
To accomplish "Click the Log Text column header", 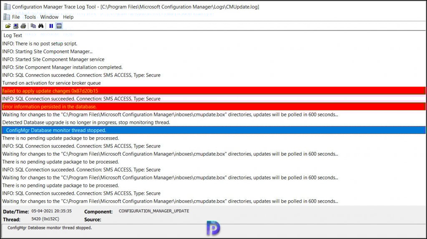I will (13, 35).
